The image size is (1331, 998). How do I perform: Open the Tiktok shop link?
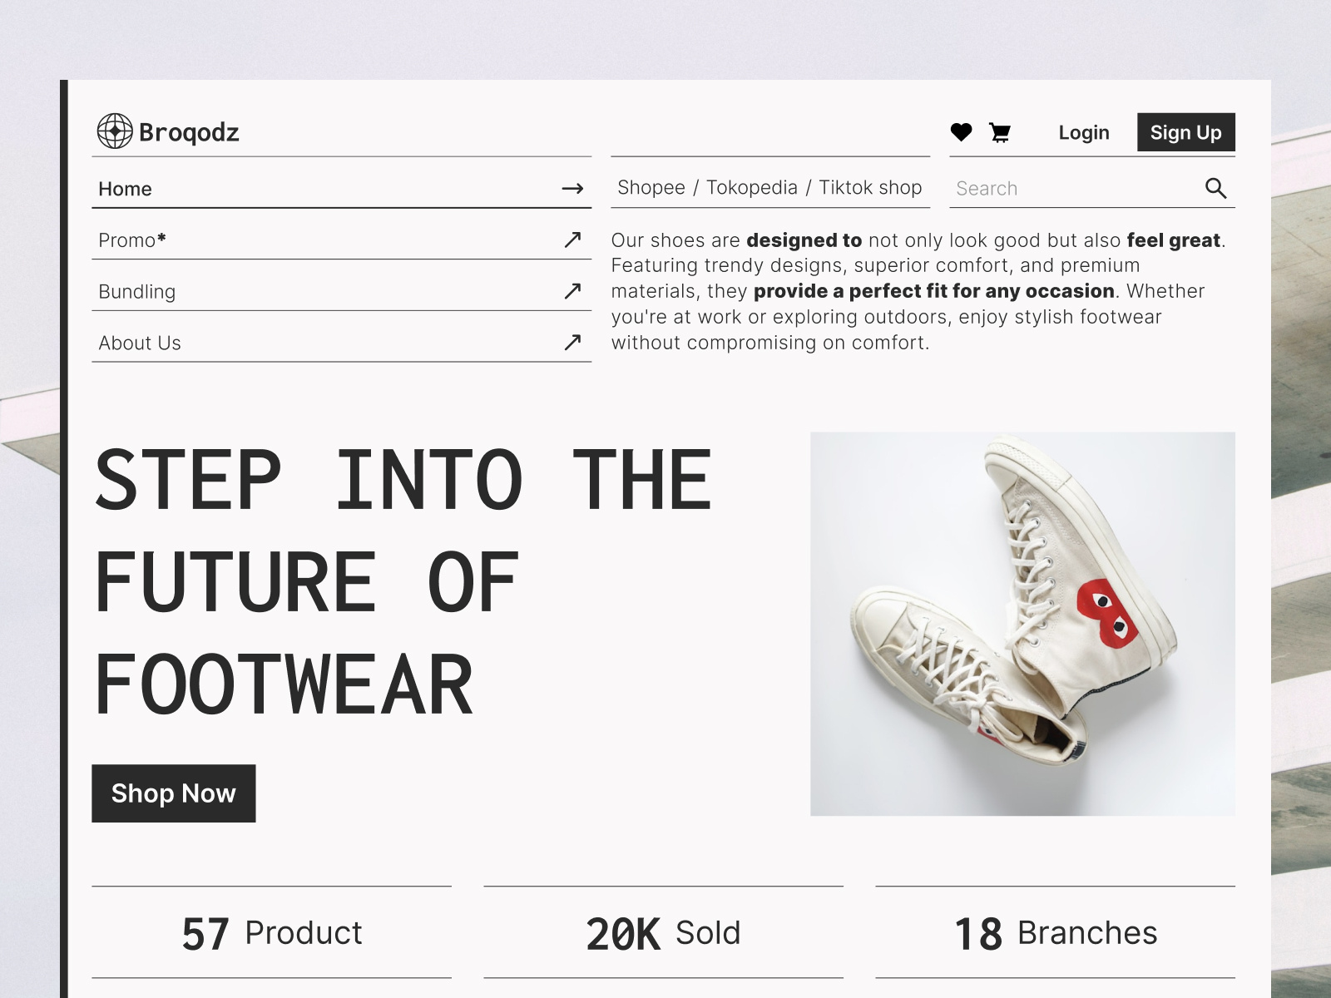[871, 187]
